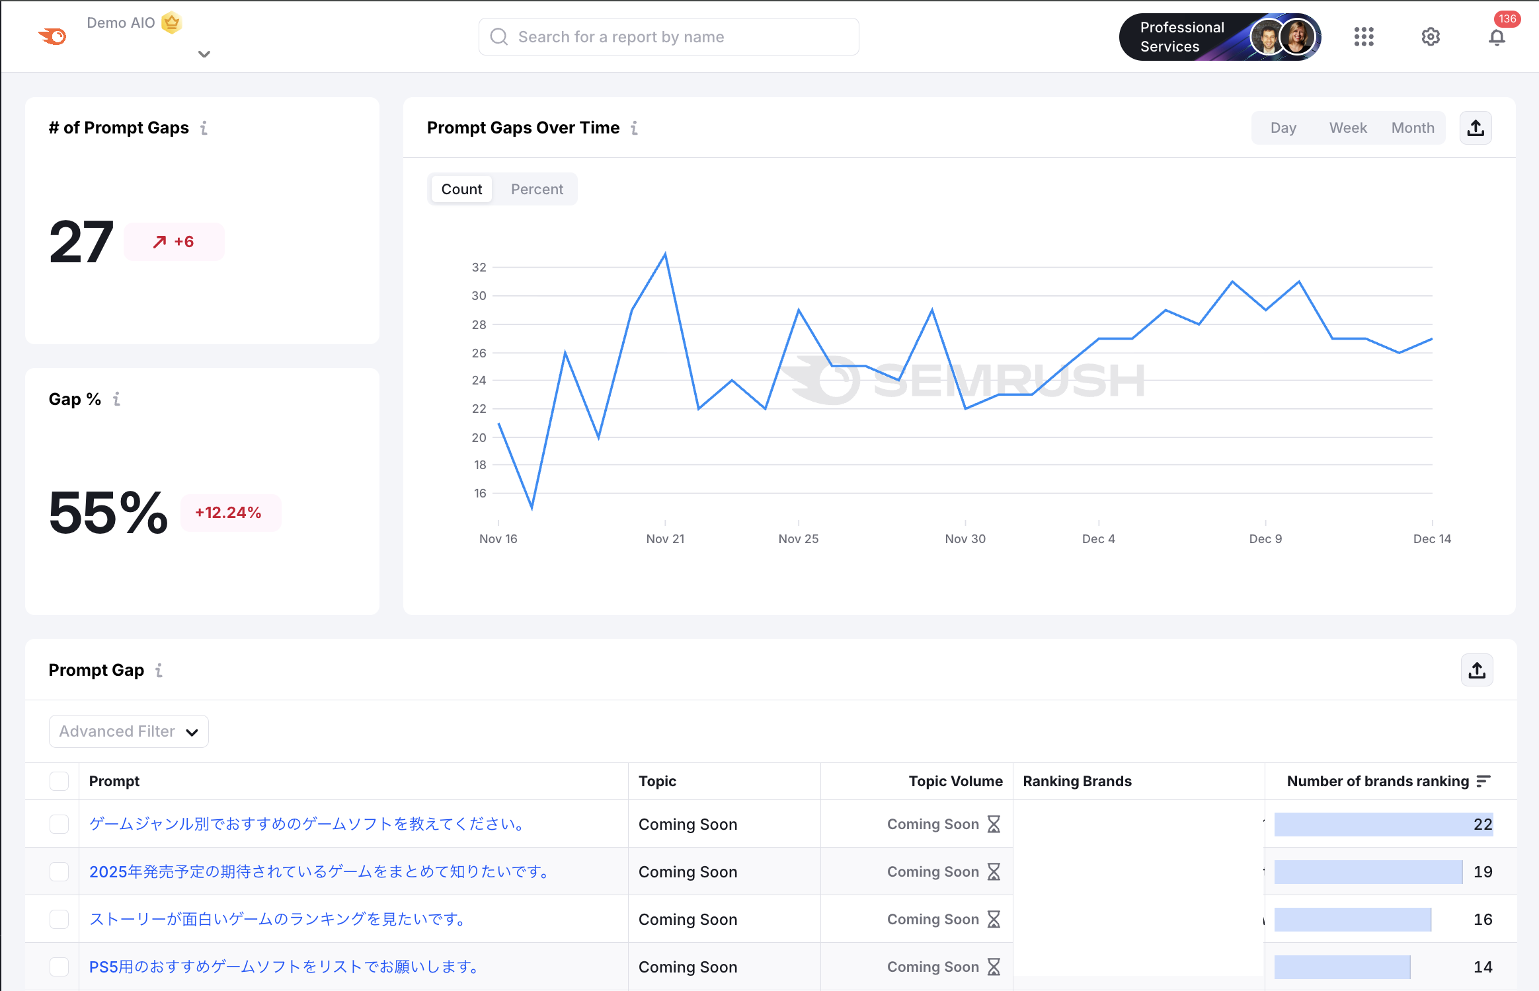The height and width of the screenshot is (991, 1539).
Task: Sort by Number of brands ranking
Action: tap(1483, 781)
